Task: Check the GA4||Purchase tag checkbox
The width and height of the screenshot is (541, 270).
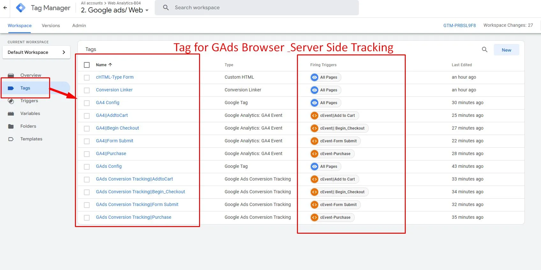Action: [x=87, y=154]
